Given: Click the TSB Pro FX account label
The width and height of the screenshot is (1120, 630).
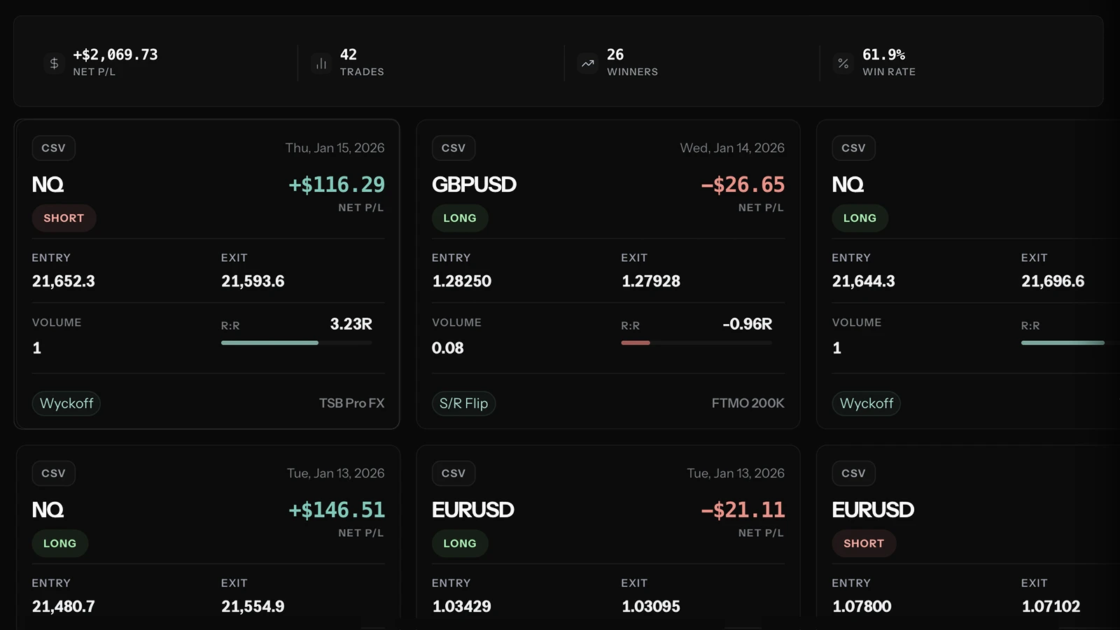Looking at the screenshot, I should point(351,403).
